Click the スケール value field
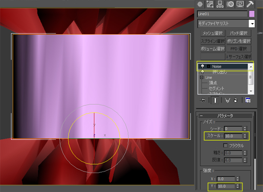Viewport: 263px width, 192px height. point(233,136)
